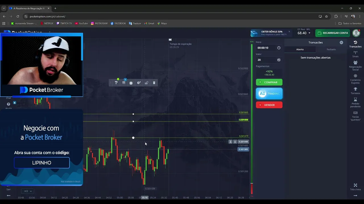The height and width of the screenshot is (204, 364).
Task: Open Teclas quentes keyboard shortcut icon
Action: (x=355, y=116)
